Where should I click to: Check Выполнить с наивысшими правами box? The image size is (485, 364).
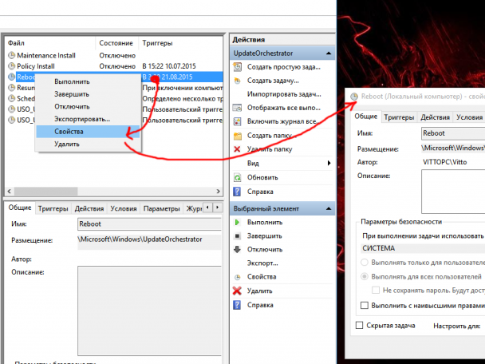(365, 306)
